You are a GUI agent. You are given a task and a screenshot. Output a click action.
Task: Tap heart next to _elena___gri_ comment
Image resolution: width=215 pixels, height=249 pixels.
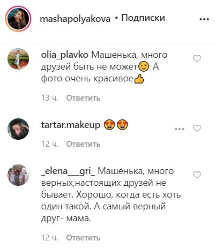(x=197, y=175)
